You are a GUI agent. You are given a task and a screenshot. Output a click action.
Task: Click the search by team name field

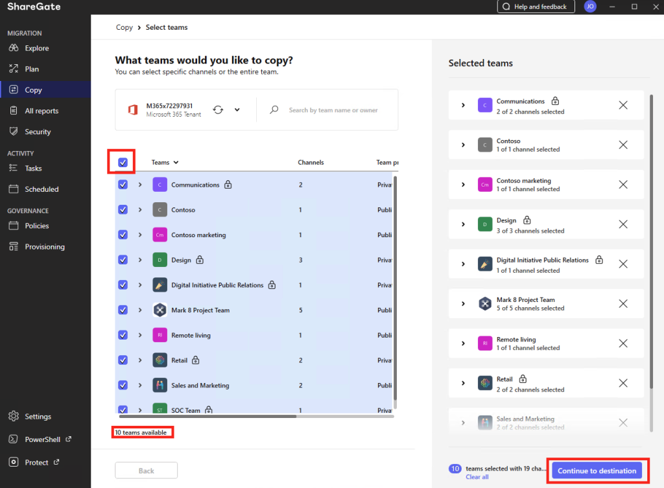333,110
